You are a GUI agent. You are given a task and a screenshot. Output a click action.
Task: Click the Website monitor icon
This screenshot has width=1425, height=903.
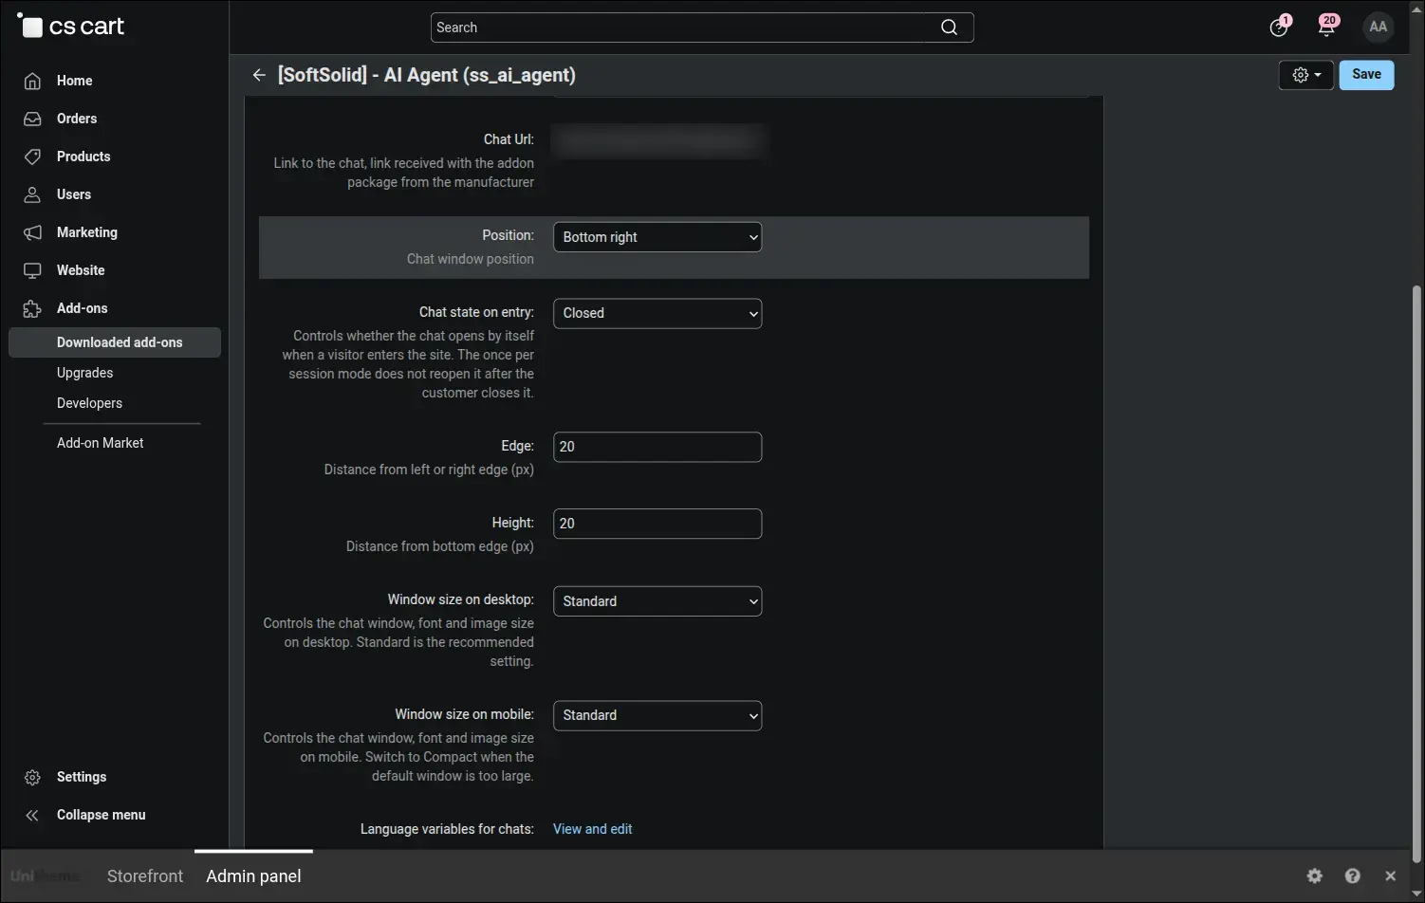(32, 270)
